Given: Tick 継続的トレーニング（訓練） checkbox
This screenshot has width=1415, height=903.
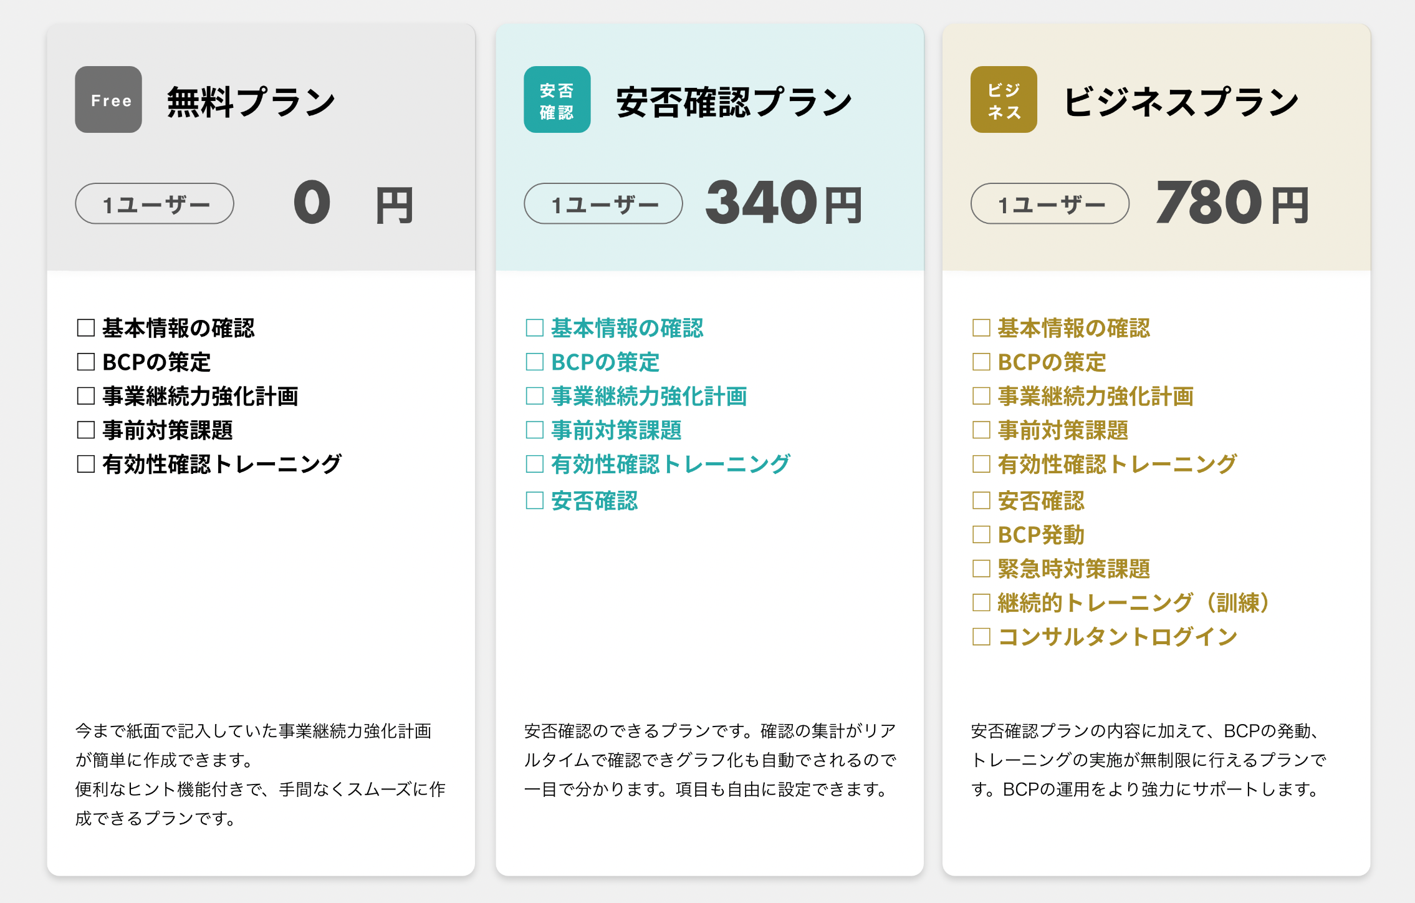Looking at the screenshot, I should point(981,602).
